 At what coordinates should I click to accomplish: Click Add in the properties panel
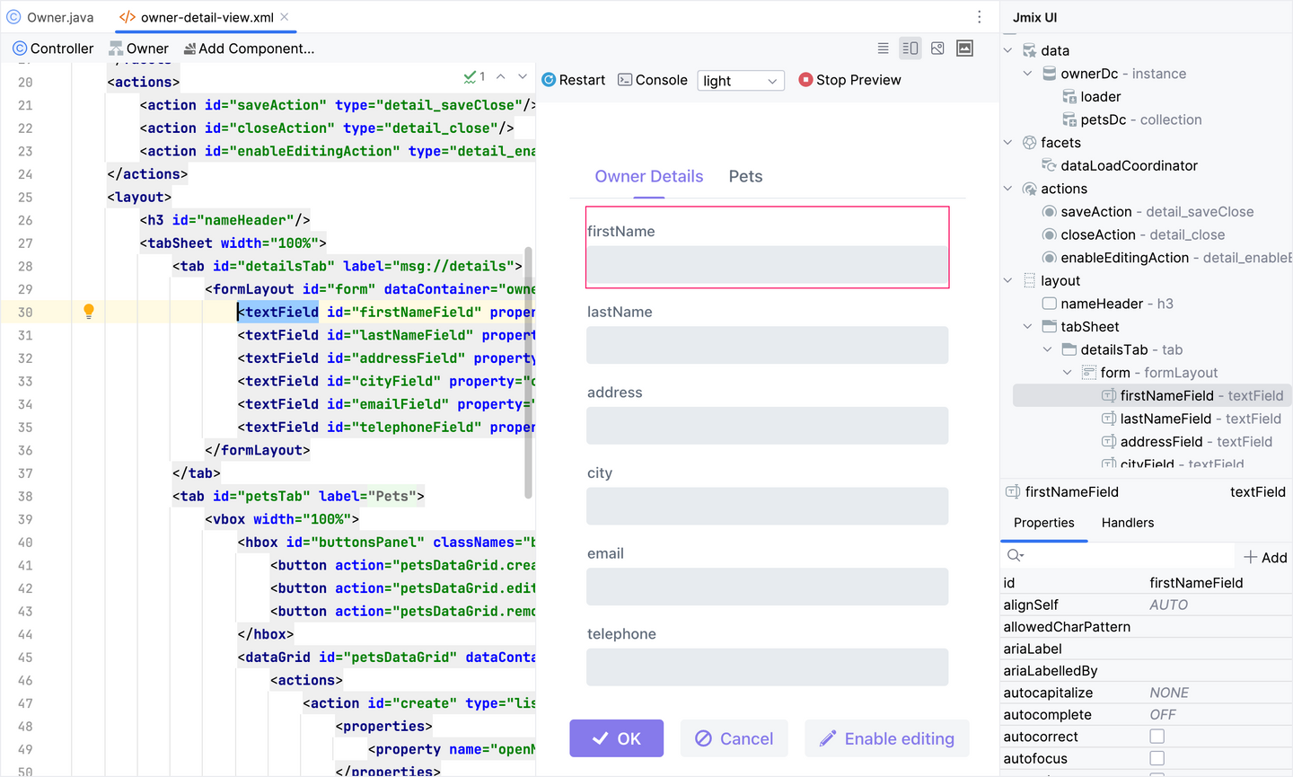coord(1265,558)
